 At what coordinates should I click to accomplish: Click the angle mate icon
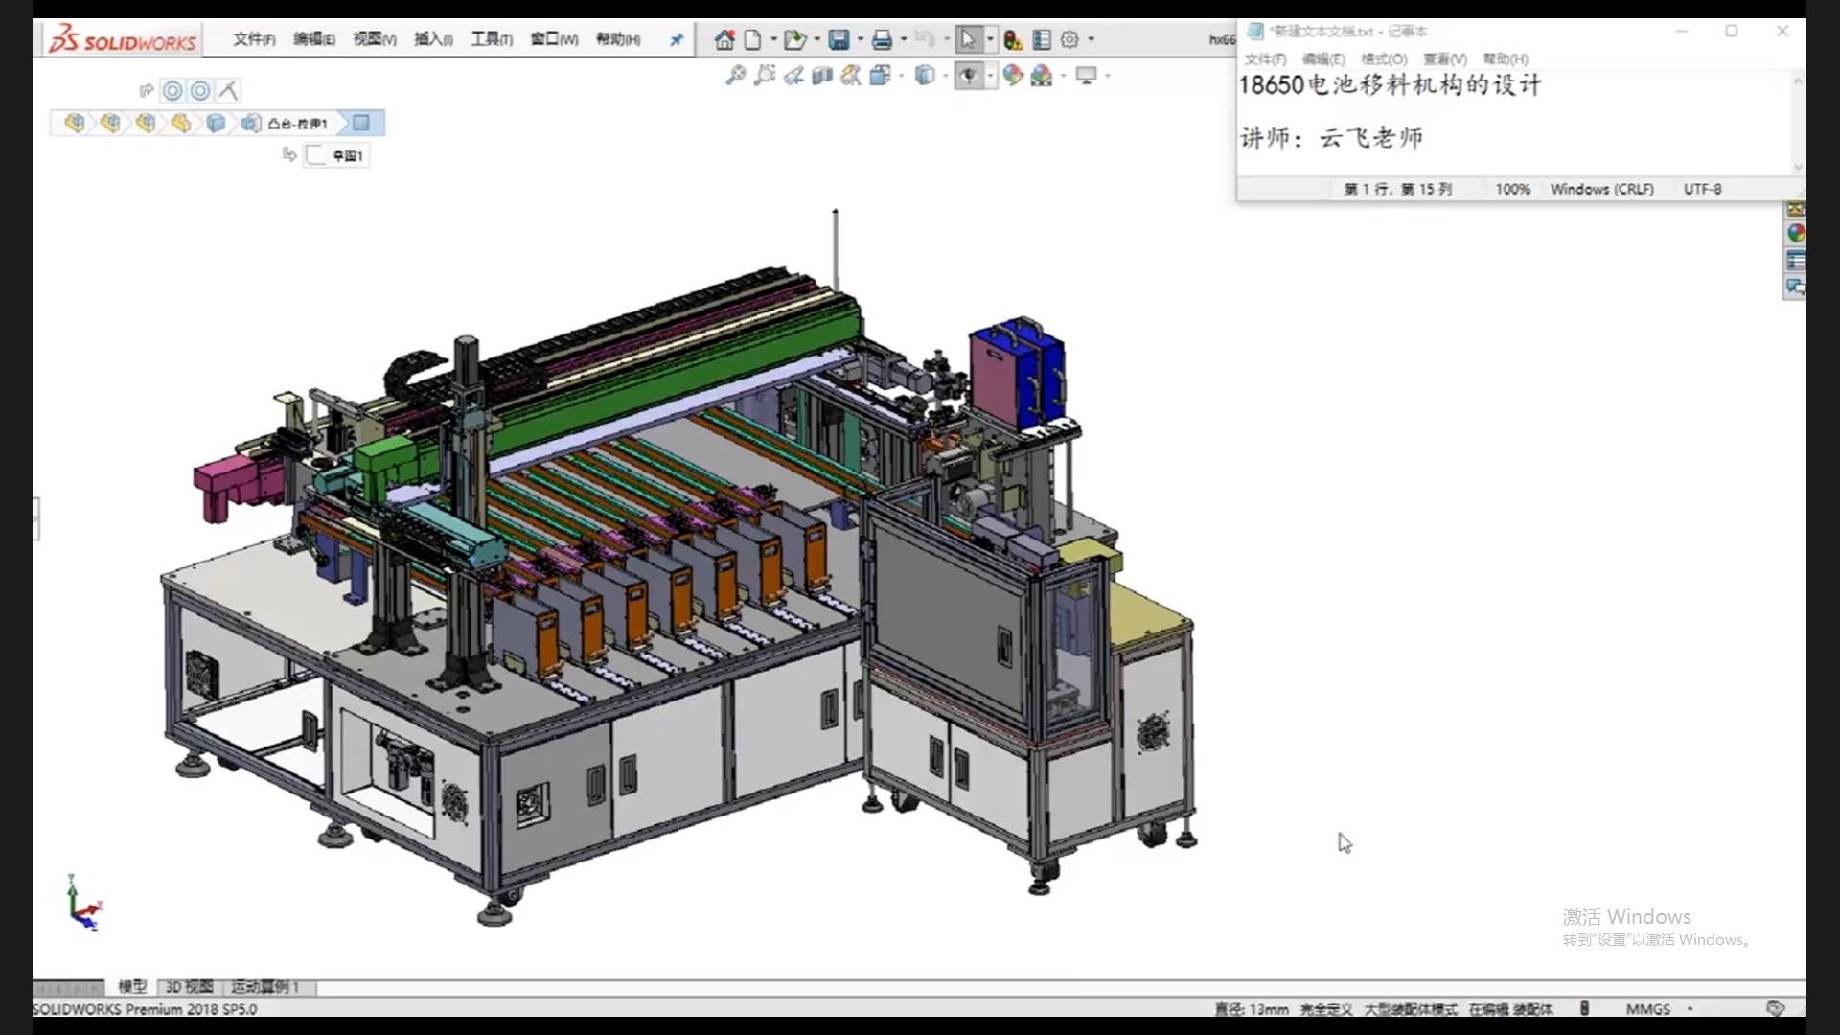[x=228, y=90]
